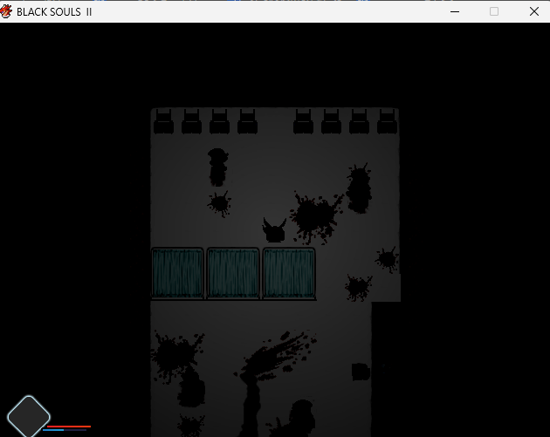
Task: Minimize the BLACK SOULS II window
Action: click(x=454, y=11)
